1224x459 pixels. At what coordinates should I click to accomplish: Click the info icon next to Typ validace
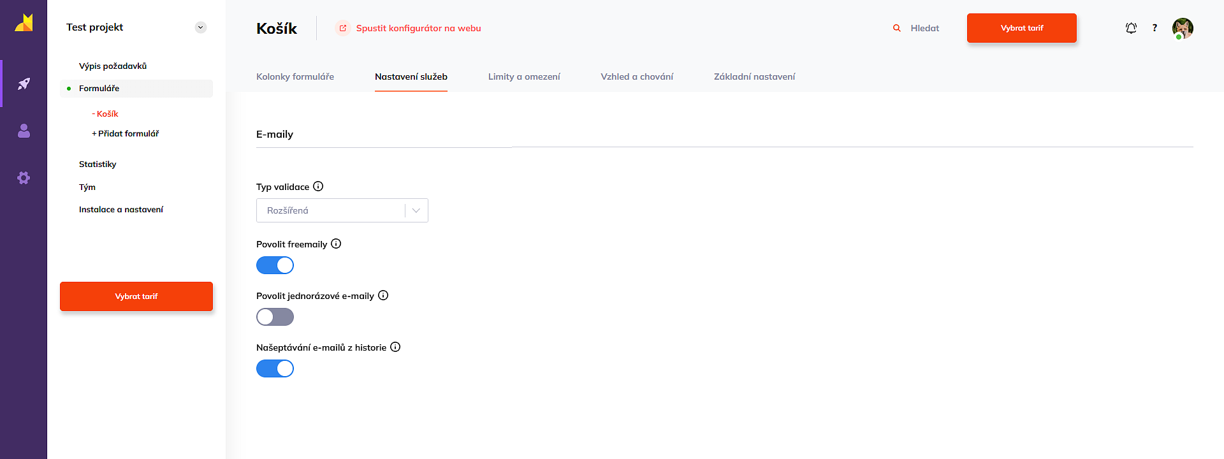[318, 186]
